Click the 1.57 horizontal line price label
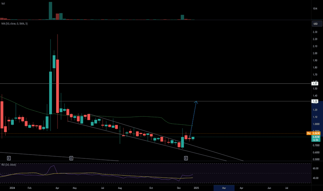 pyautogui.click(x=315, y=84)
